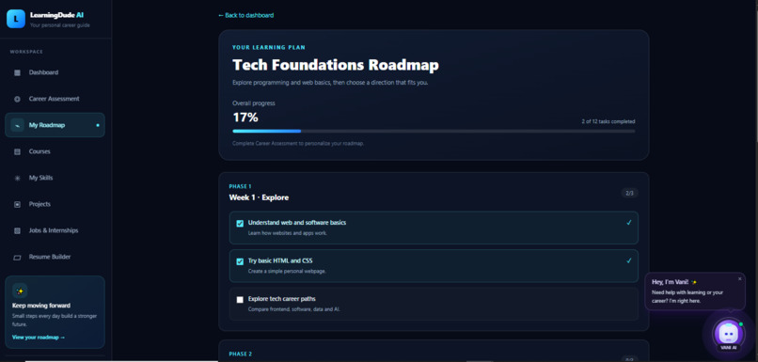Close the Hey, I'm Vani popup
The width and height of the screenshot is (758, 362).
[x=739, y=279]
